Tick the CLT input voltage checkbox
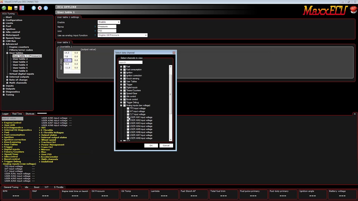 tap(128, 114)
